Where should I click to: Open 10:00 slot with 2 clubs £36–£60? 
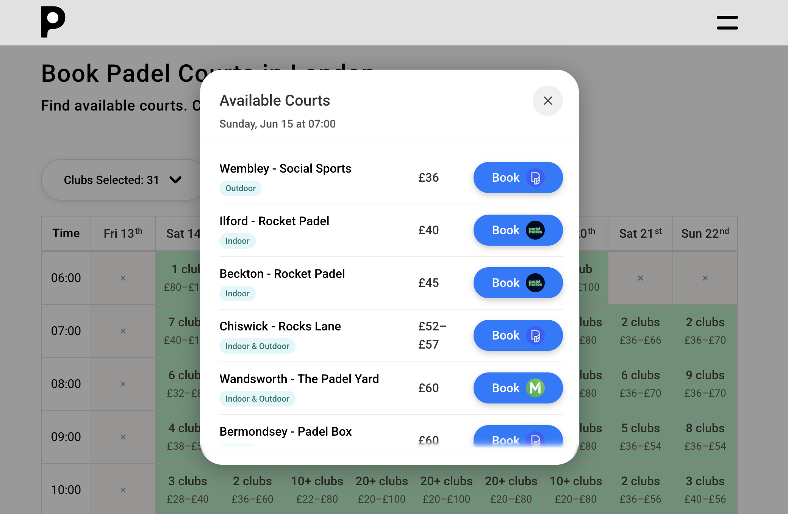pyautogui.click(x=252, y=489)
